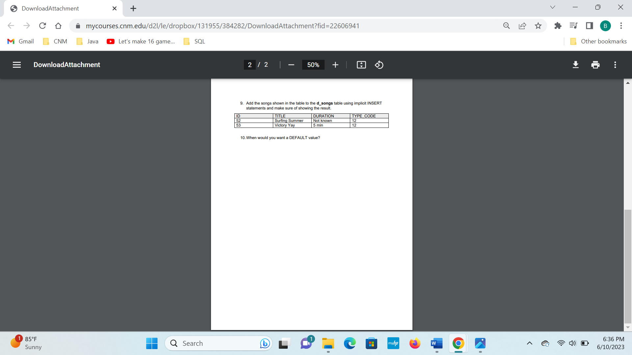Open the Java bookmarks folder
The height and width of the screenshot is (355, 632).
click(87, 41)
